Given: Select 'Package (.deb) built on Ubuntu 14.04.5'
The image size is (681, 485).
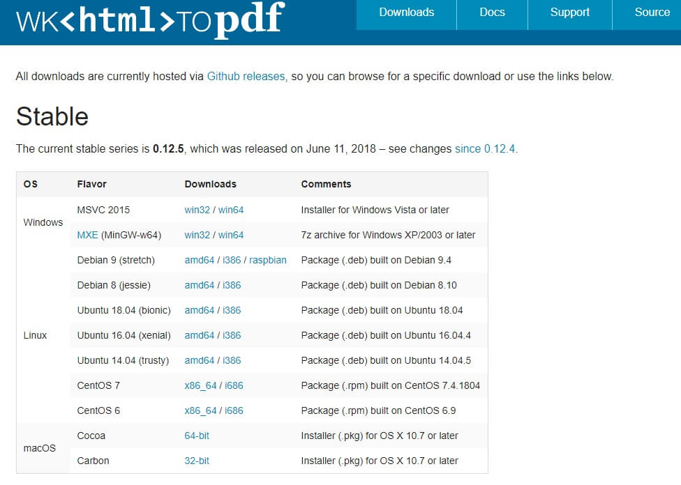Looking at the screenshot, I should click(x=386, y=361).
